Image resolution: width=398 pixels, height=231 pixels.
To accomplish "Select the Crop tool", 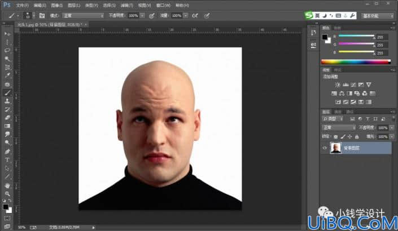I will click(7, 68).
